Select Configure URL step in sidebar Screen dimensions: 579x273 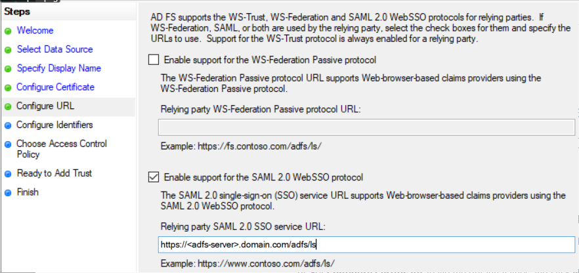click(45, 106)
